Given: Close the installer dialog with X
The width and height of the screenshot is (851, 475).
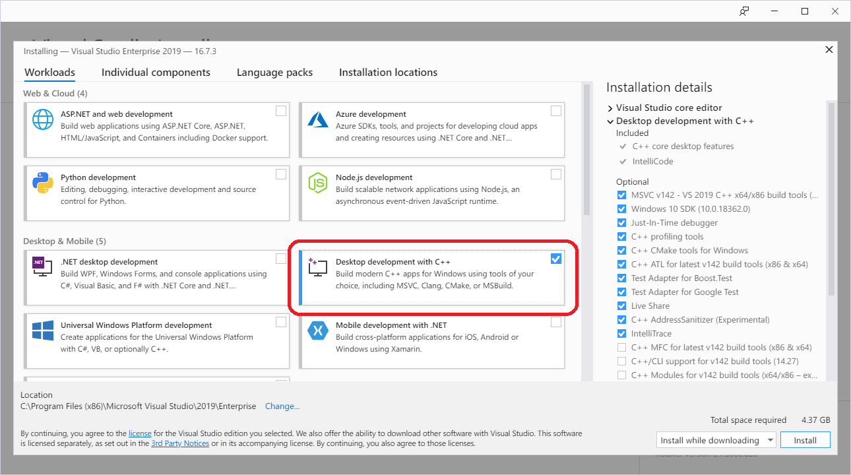Looking at the screenshot, I should [x=829, y=49].
